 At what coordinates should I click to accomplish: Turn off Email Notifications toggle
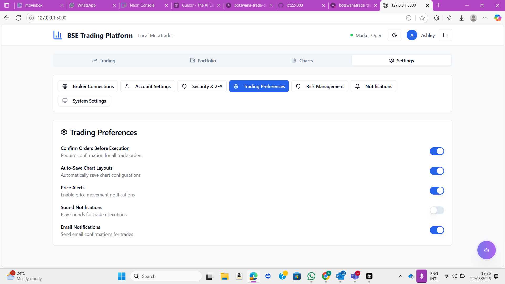pyautogui.click(x=437, y=230)
